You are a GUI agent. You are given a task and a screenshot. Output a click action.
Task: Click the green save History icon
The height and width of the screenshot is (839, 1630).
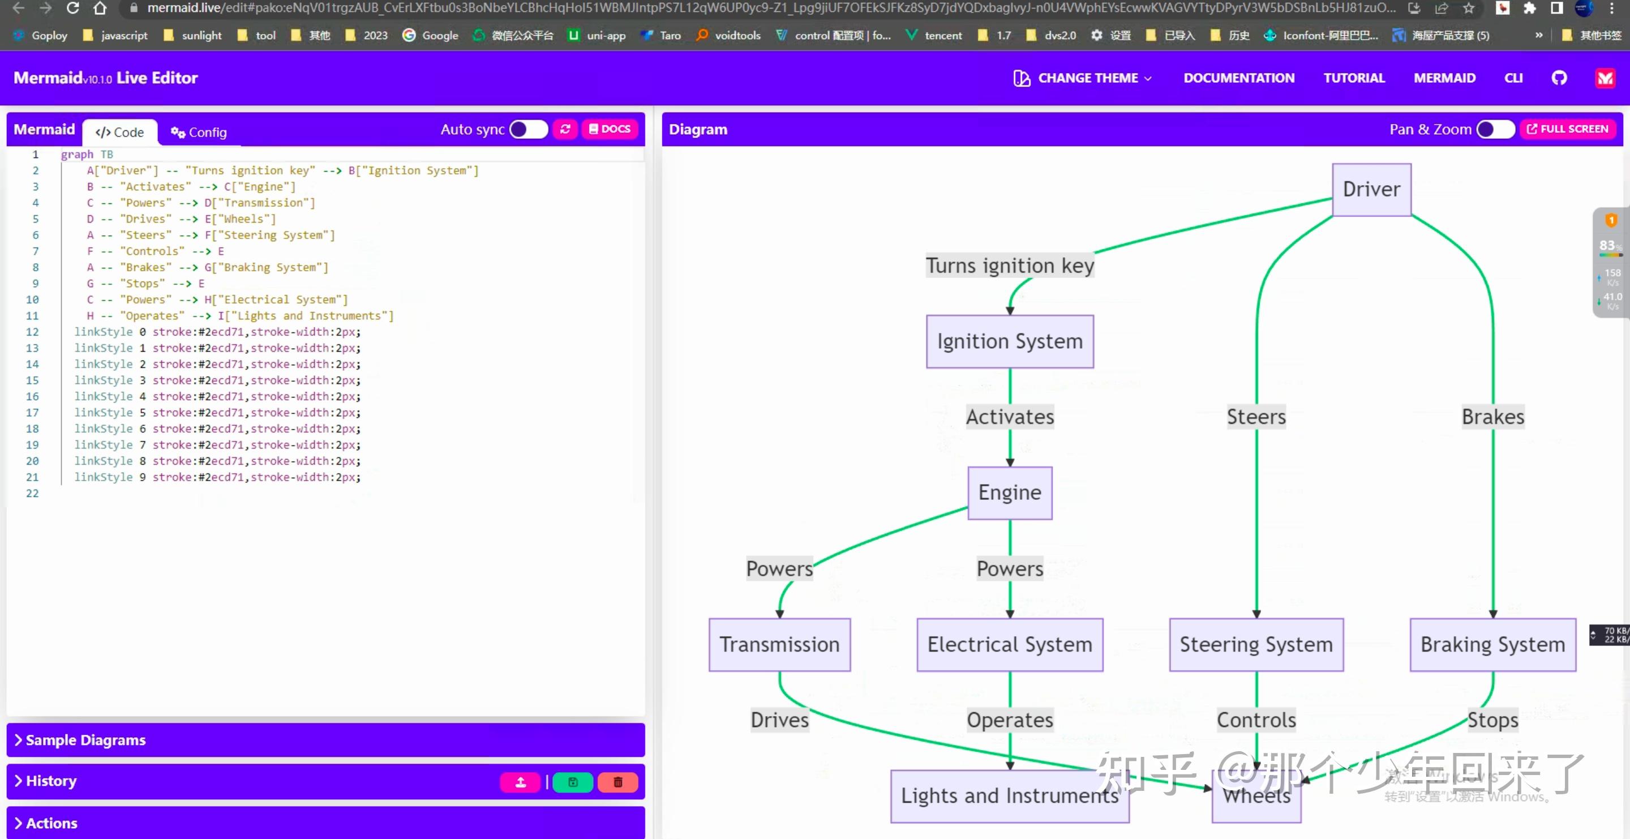point(573,782)
